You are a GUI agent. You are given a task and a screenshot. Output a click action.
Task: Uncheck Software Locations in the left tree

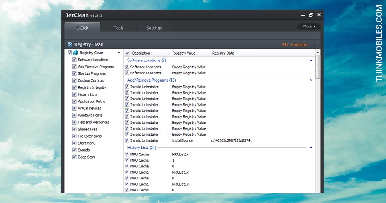(x=74, y=60)
